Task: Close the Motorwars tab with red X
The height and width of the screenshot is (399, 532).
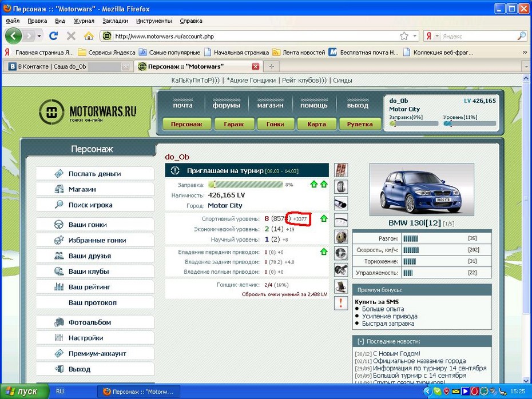Action: tap(256, 66)
